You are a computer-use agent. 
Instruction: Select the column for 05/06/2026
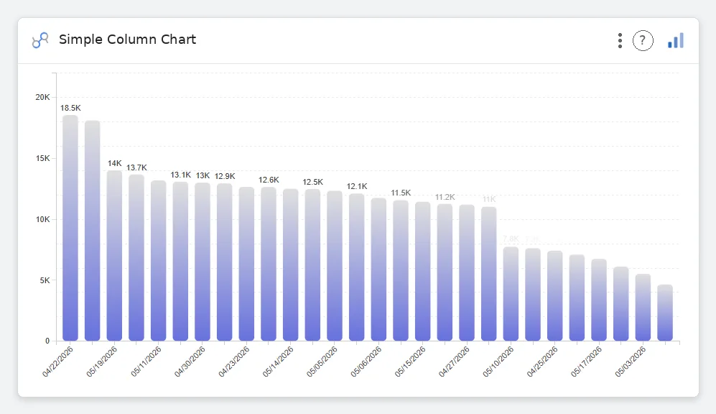coord(378,270)
